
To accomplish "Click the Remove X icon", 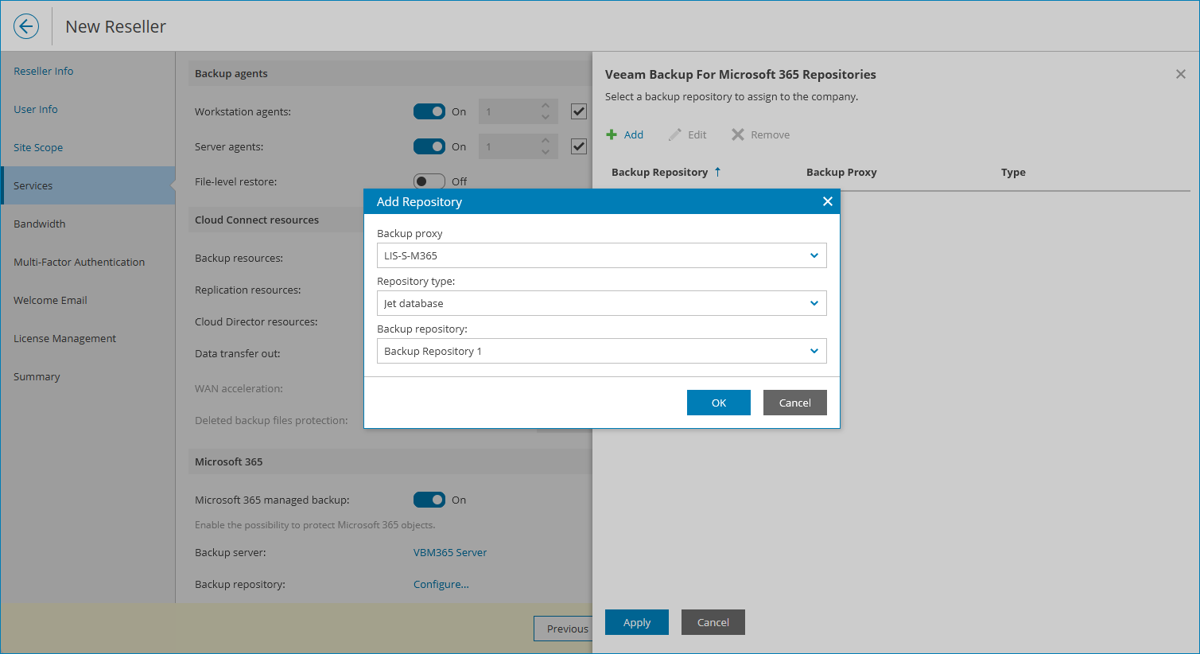I will [x=738, y=134].
